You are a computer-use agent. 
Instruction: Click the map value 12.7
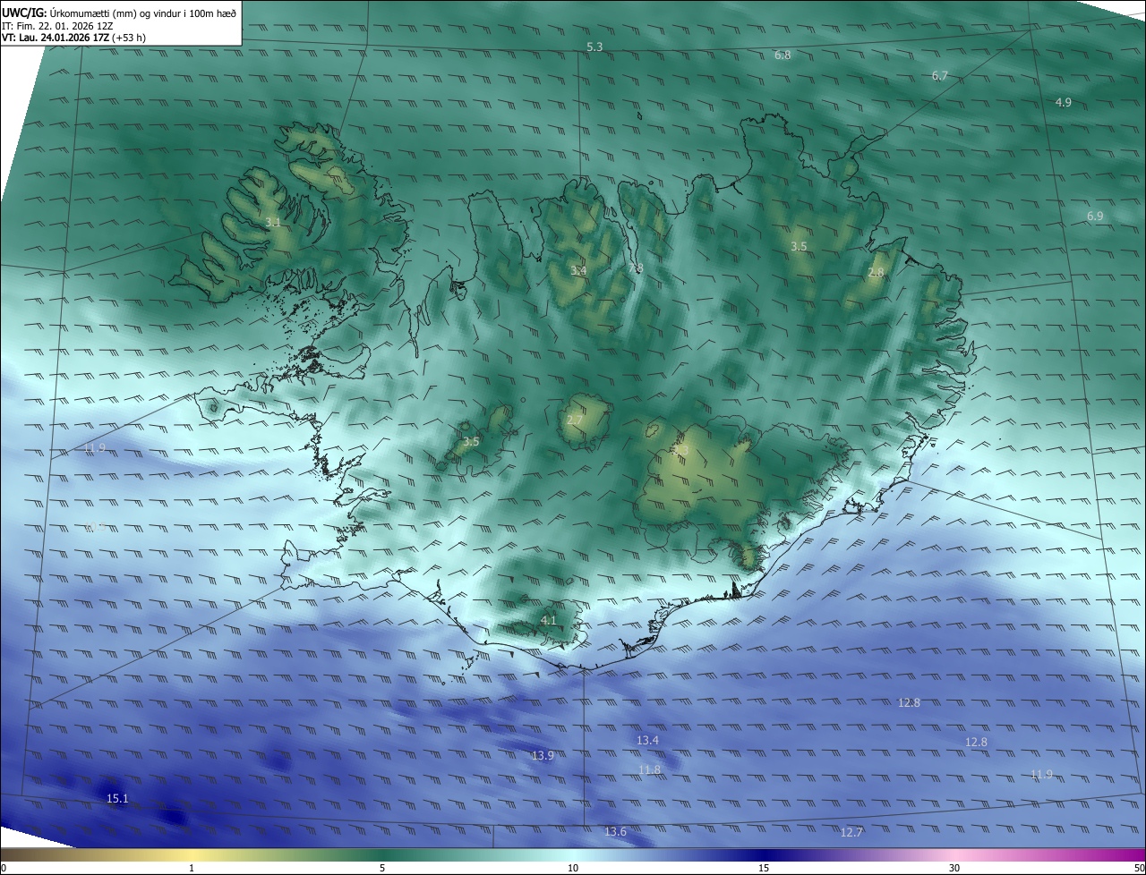pyautogui.click(x=851, y=833)
